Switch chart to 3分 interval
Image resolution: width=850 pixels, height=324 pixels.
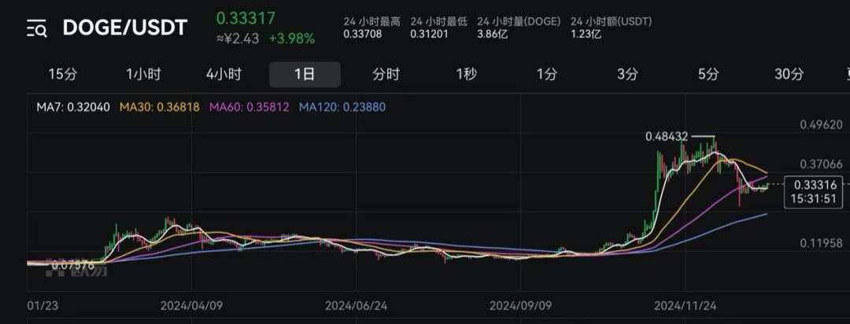628,75
